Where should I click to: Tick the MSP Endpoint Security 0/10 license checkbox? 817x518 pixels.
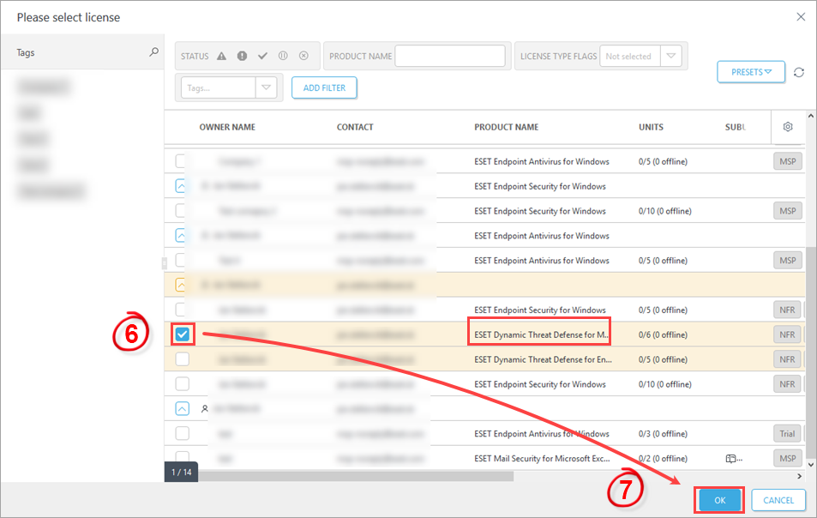click(180, 210)
